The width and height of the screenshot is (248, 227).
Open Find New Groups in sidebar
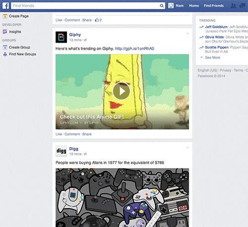pos(22,54)
